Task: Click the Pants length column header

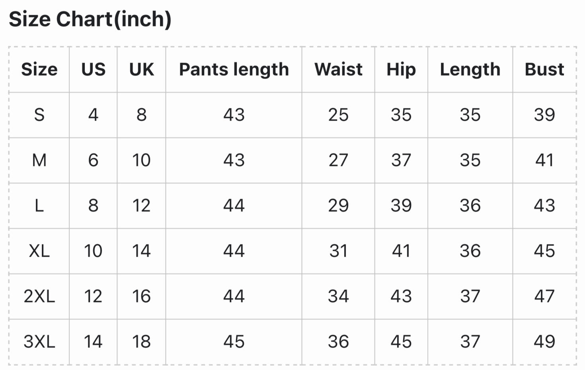Action: click(x=234, y=69)
